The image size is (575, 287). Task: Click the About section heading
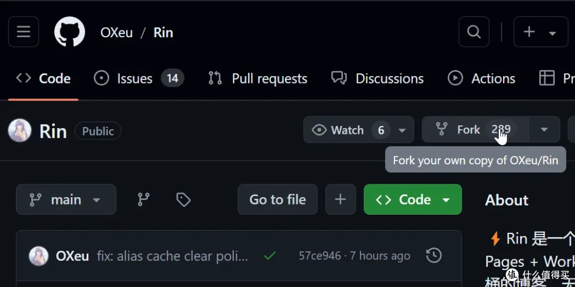(507, 200)
